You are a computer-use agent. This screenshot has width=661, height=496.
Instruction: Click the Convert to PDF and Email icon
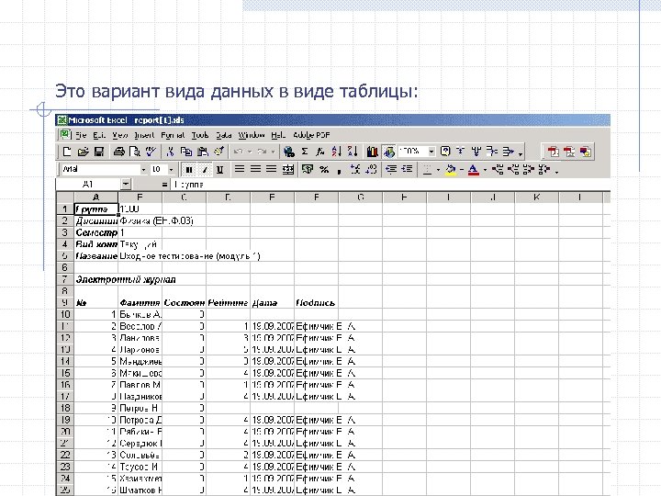(x=569, y=152)
